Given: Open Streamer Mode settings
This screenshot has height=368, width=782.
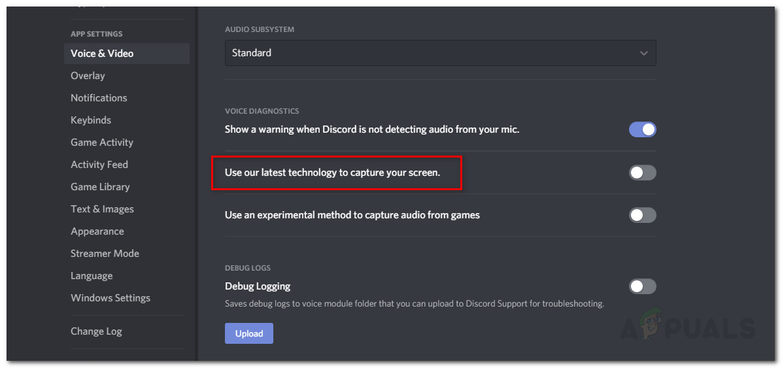Looking at the screenshot, I should pos(105,254).
